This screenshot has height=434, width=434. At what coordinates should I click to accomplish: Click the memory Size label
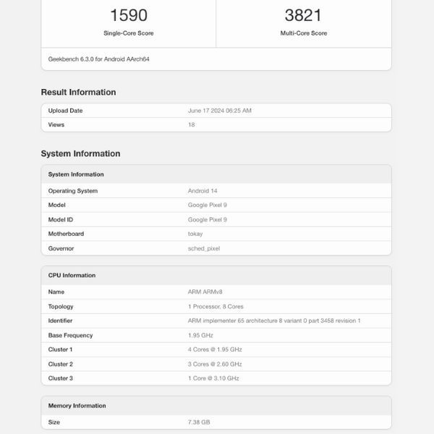coord(54,422)
